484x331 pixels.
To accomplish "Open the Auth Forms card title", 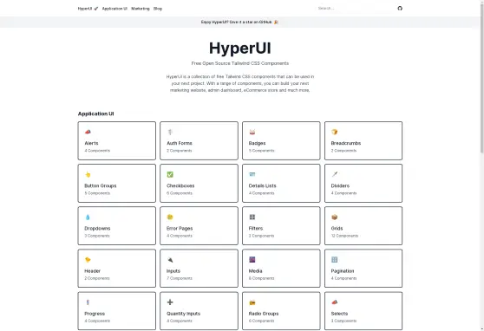I will (x=180, y=143).
